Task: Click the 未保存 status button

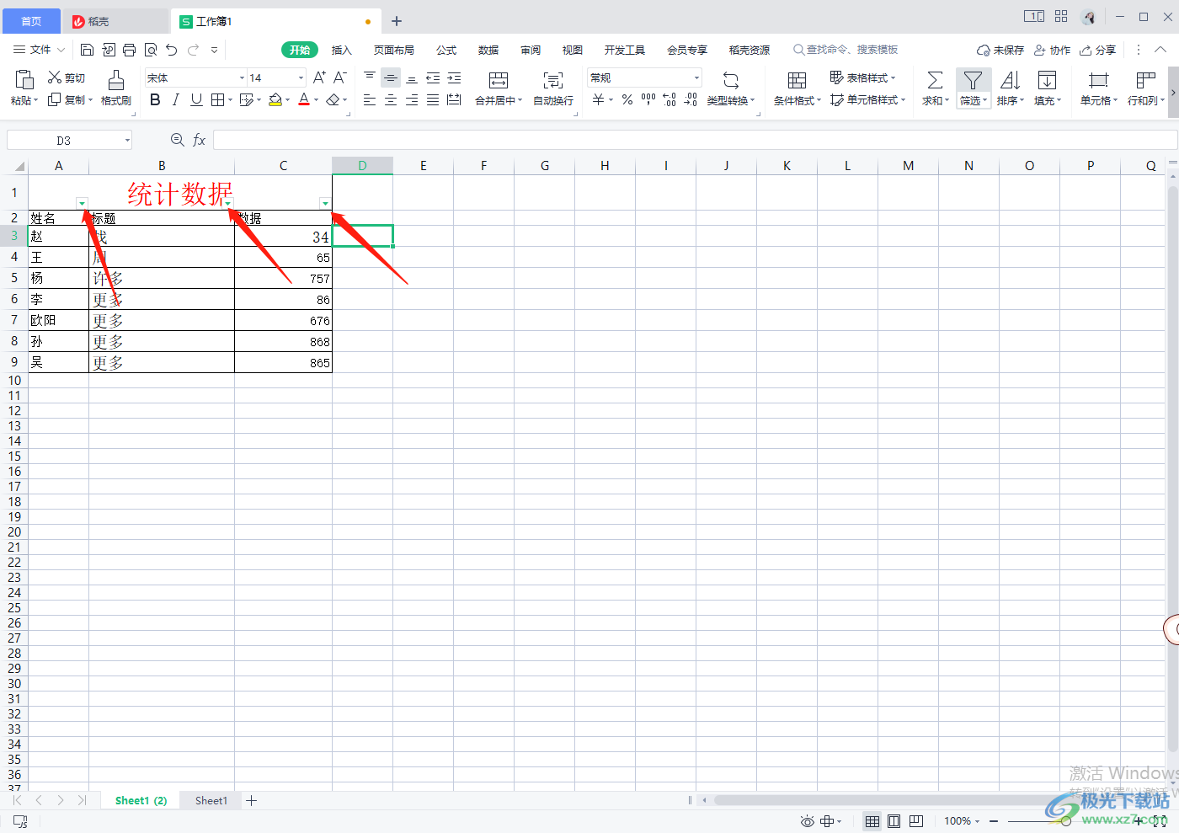Action: (1000, 51)
